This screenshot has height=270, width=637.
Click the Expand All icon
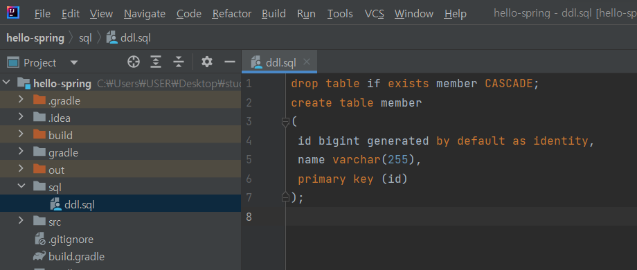pos(156,62)
